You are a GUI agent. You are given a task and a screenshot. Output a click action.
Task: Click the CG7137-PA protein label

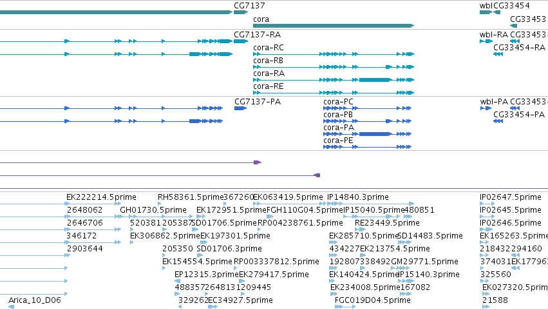[x=258, y=102]
